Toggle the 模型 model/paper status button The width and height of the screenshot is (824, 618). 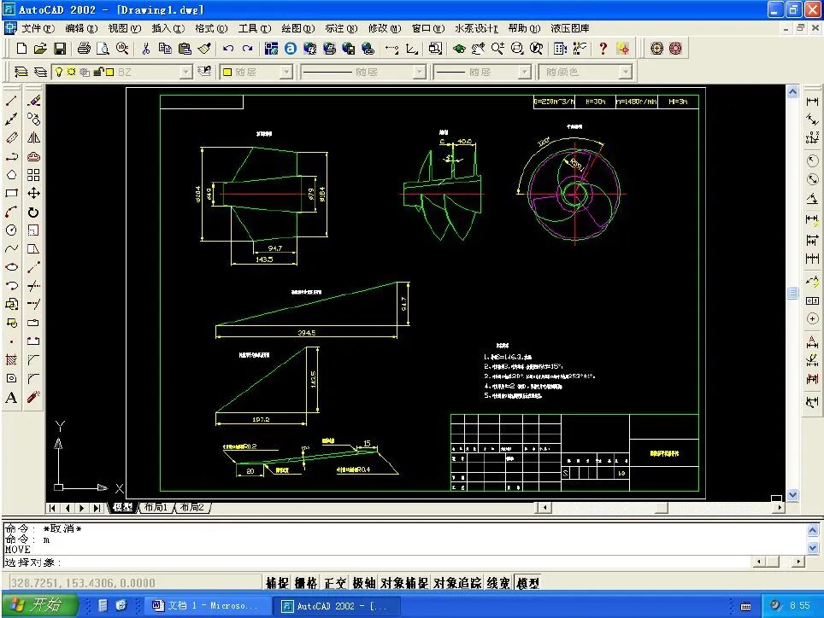[x=527, y=583]
